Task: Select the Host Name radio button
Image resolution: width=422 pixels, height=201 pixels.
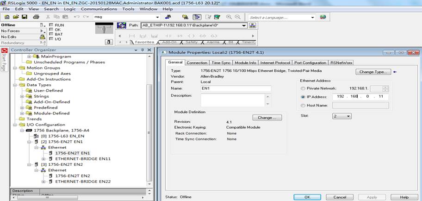Action: [304, 105]
